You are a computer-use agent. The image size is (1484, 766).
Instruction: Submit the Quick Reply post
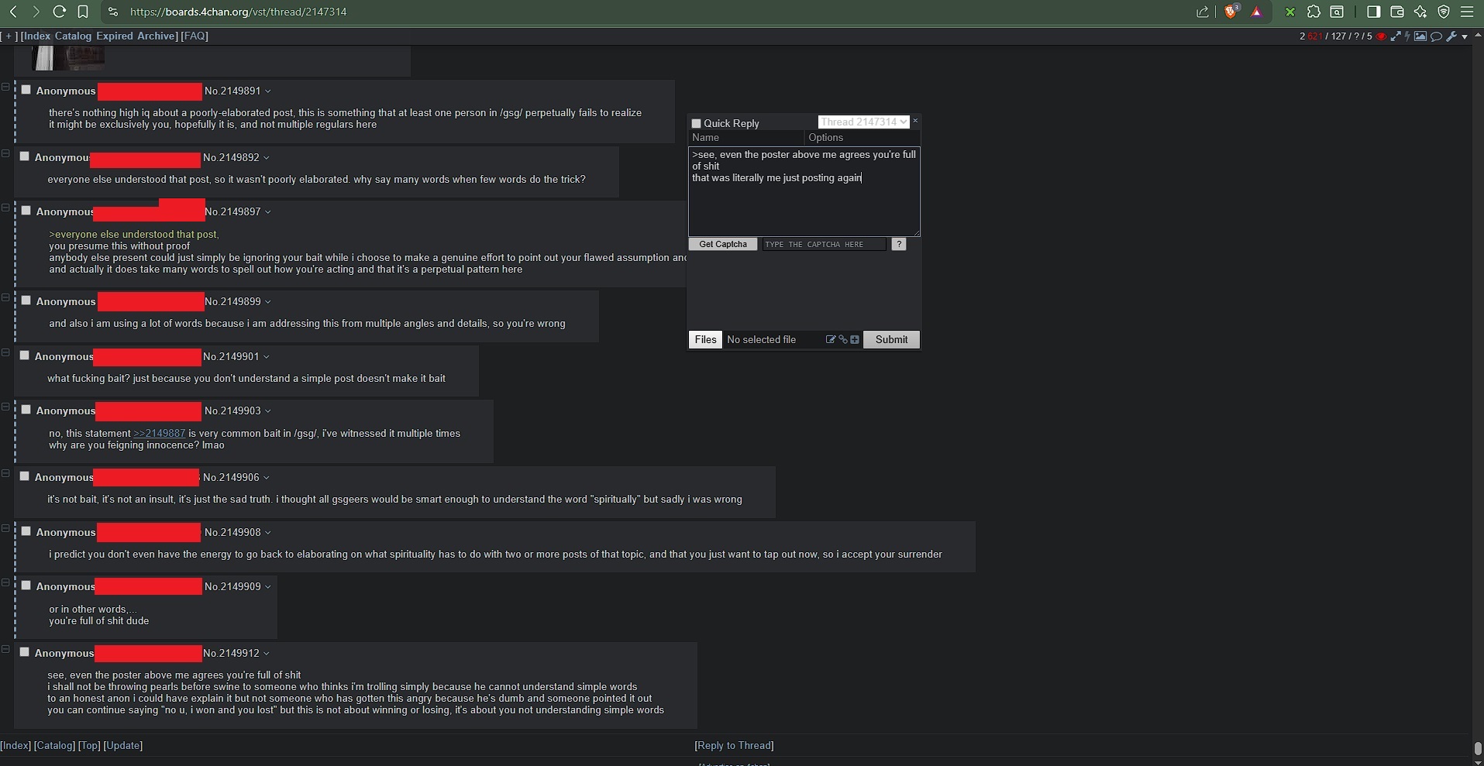coord(891,339)
